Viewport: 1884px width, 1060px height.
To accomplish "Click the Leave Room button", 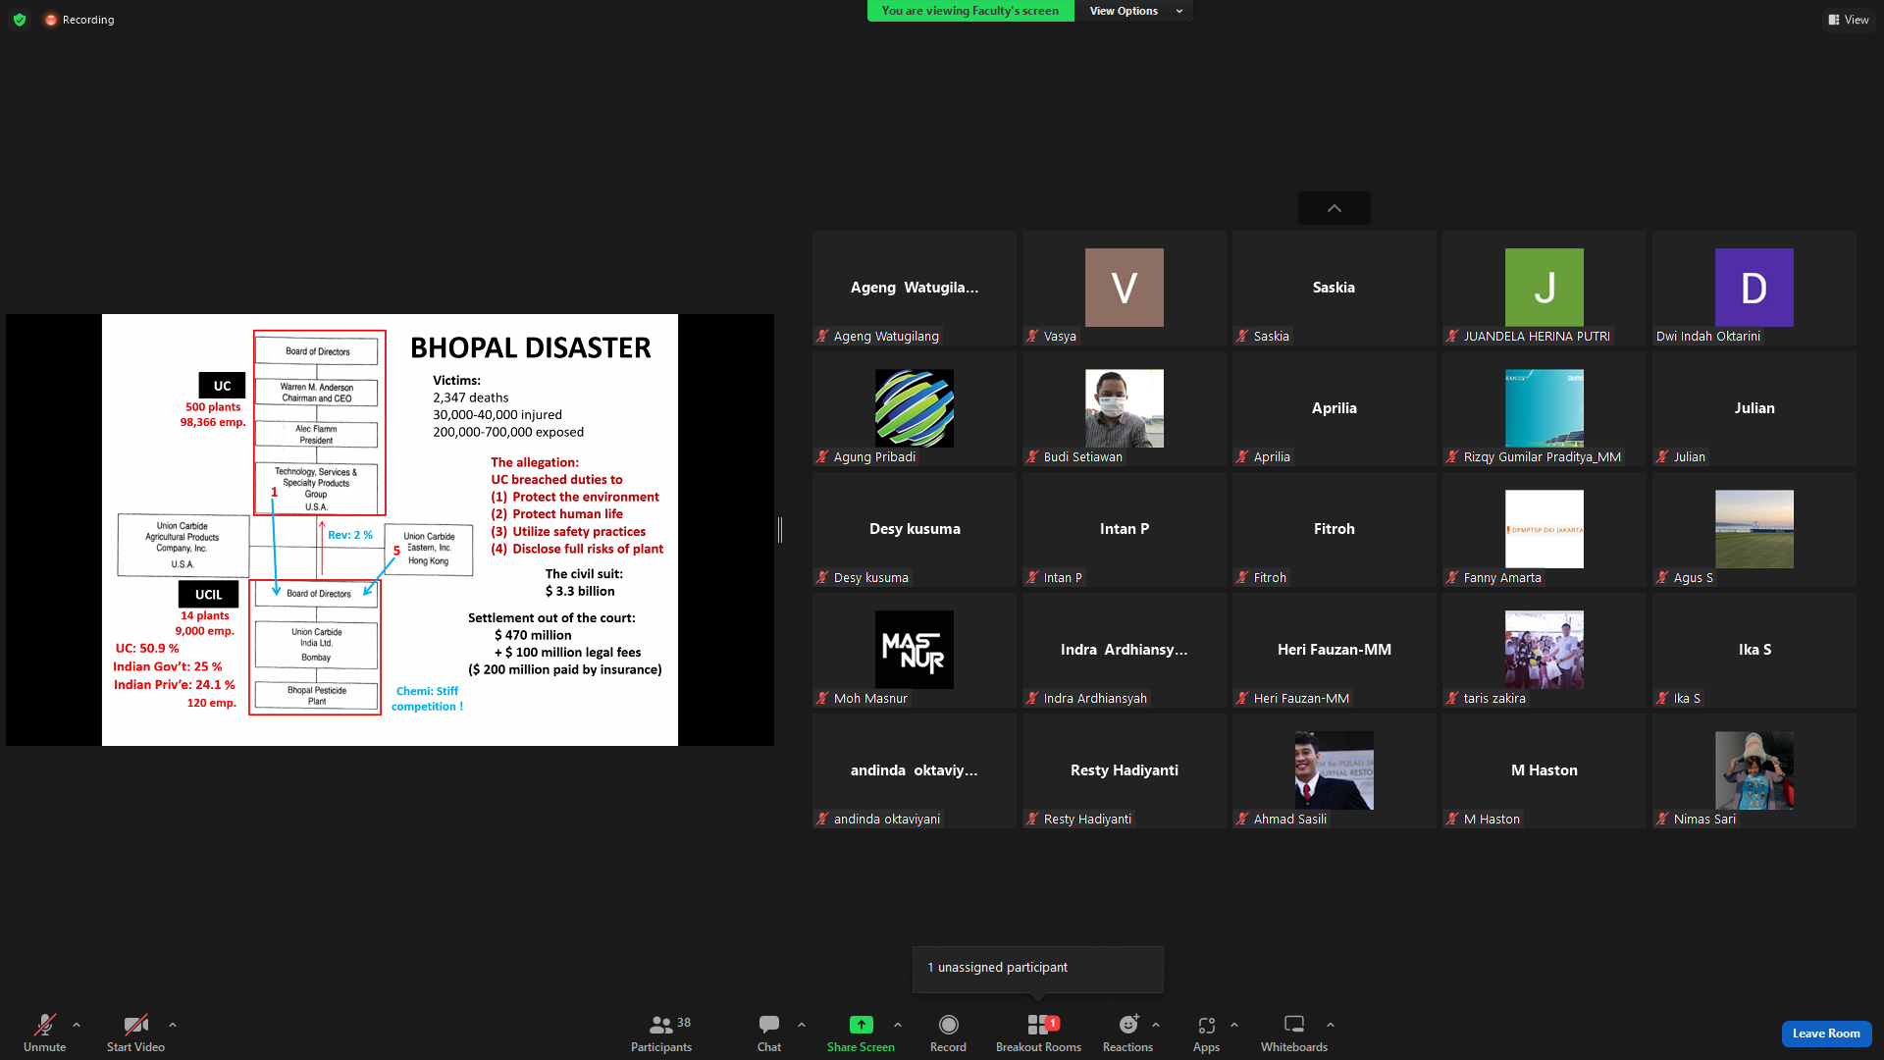I will coord(1826,1033).
